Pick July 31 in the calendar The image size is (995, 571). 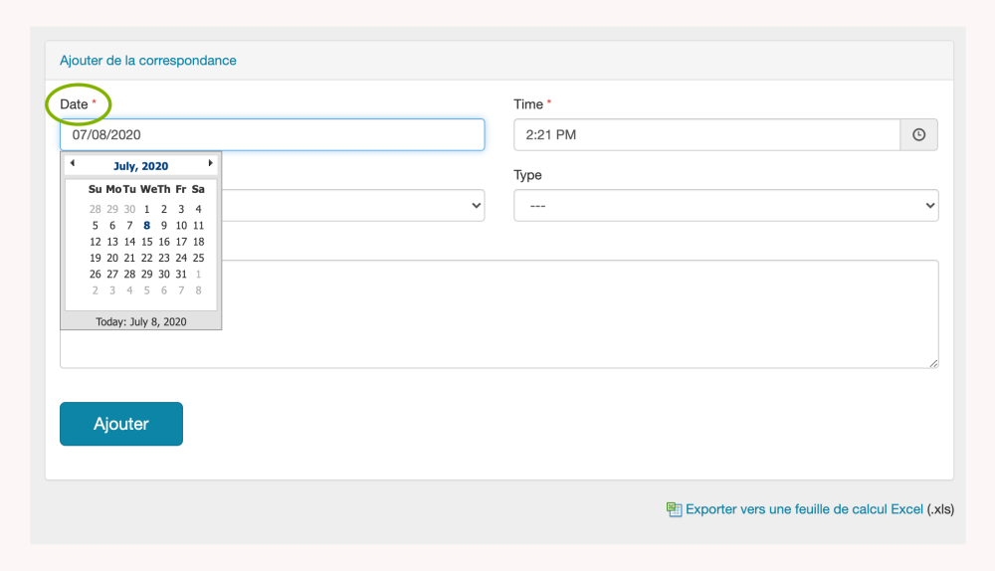pos(181,274)
